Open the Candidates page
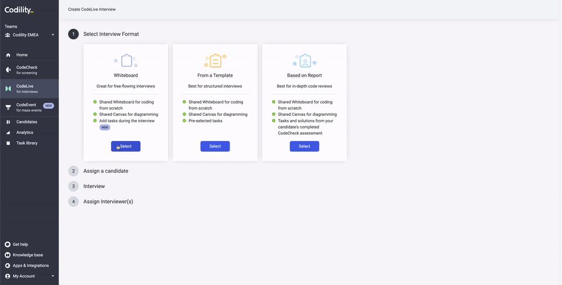 click(x=26, y=122)
